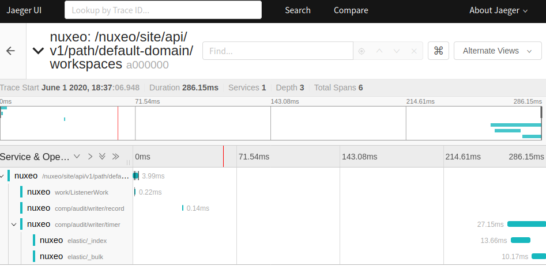Image resolution: width=546 pixels, height=266 pixels.
Task: Click the 10.17ms elastic/_bulk bar
Action: tap(539, 256)
